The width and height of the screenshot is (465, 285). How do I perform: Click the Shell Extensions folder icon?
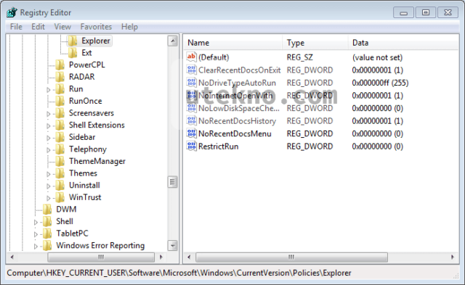pyautogui.click(x=60, y=125)
